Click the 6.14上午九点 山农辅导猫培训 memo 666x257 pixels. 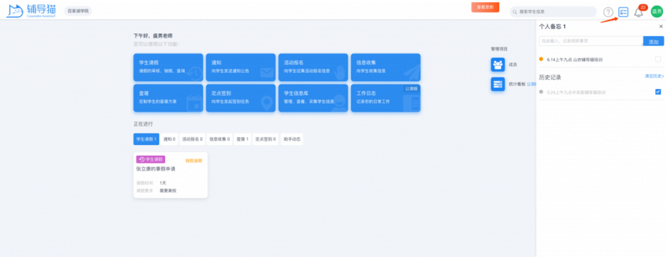click(574, 59)
